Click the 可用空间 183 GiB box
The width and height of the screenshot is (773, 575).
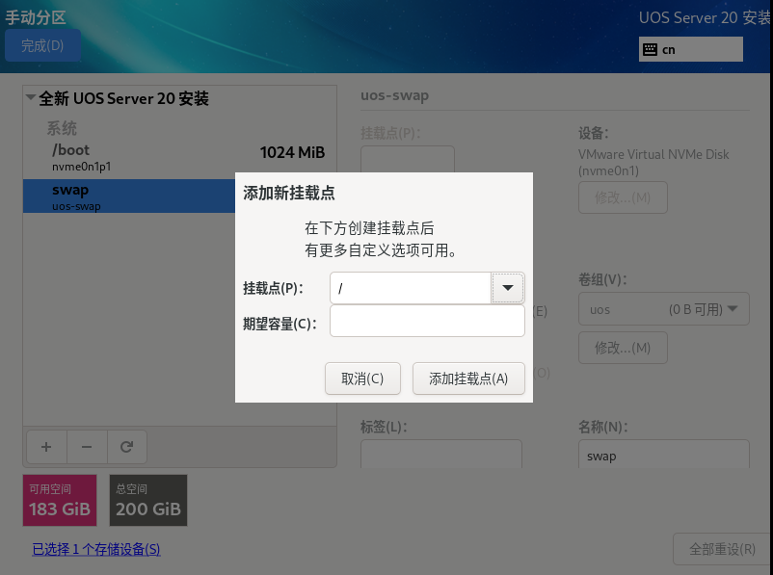pos(60,500)
